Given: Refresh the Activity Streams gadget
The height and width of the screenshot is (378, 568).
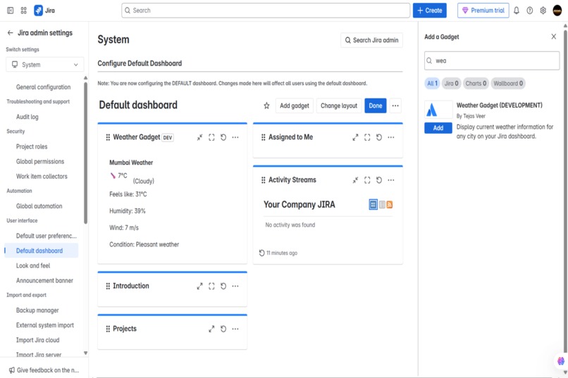Looking at the screenshot, I should (x=379, y=180).
